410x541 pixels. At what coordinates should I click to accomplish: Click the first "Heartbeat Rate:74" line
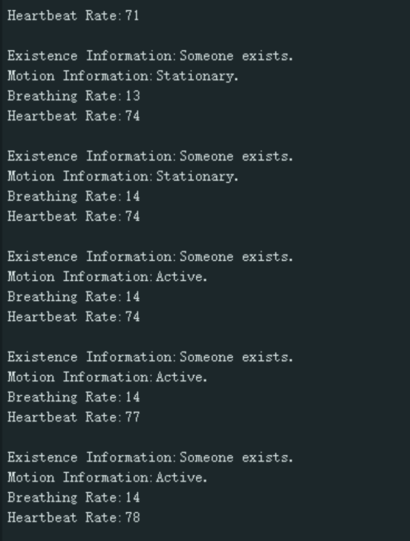[x=73, y=116]
